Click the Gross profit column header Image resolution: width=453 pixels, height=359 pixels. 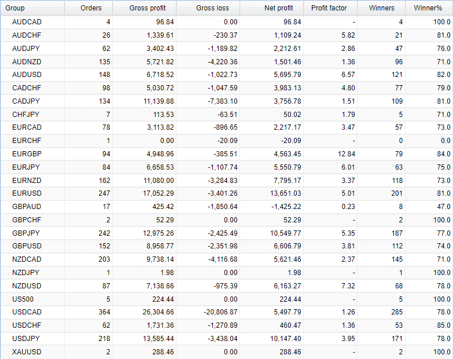pos(144,8)
